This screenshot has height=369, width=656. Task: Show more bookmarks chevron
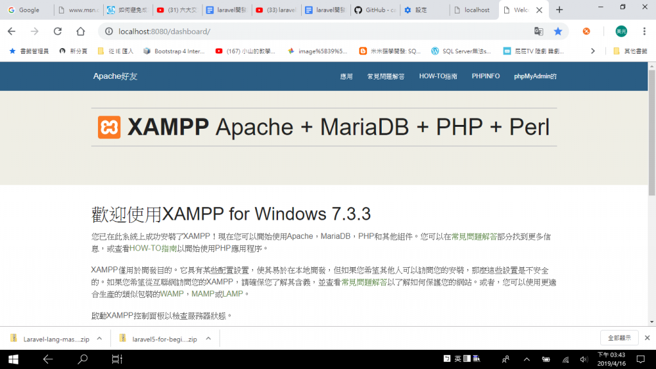click(x=593, y=51)
